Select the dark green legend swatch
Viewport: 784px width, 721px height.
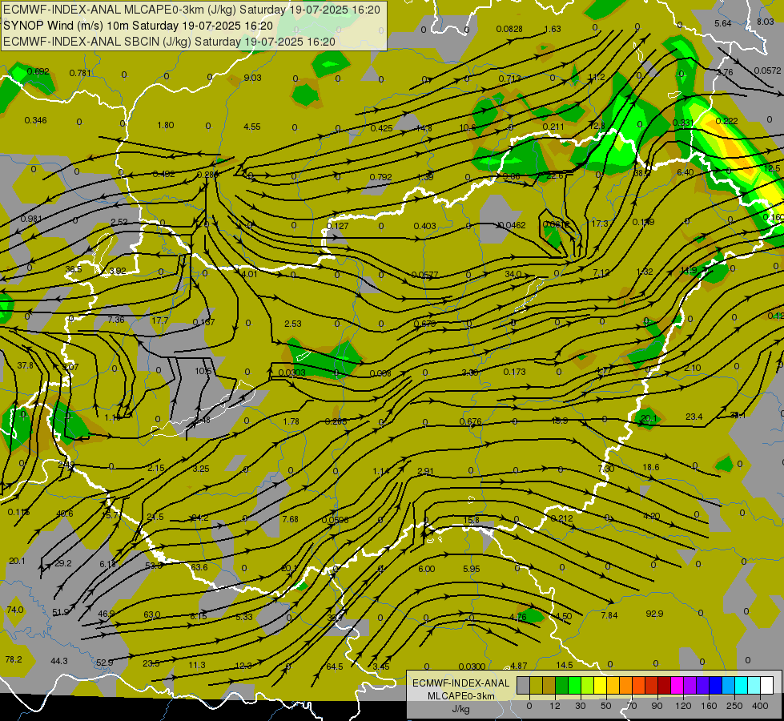[562, 685]
